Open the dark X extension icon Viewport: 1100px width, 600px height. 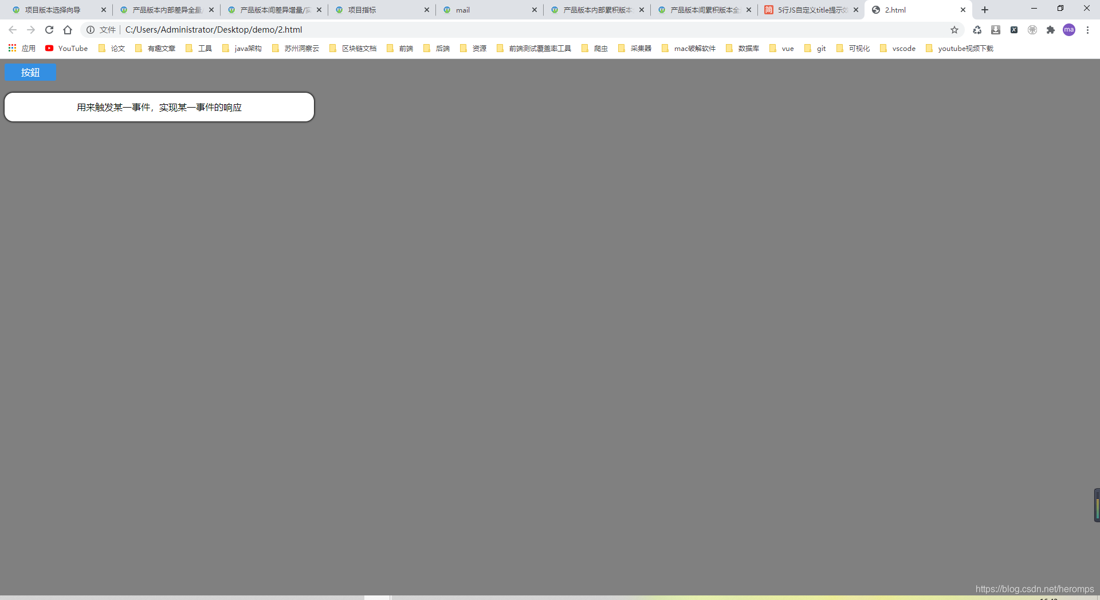tap(1014, 30)
